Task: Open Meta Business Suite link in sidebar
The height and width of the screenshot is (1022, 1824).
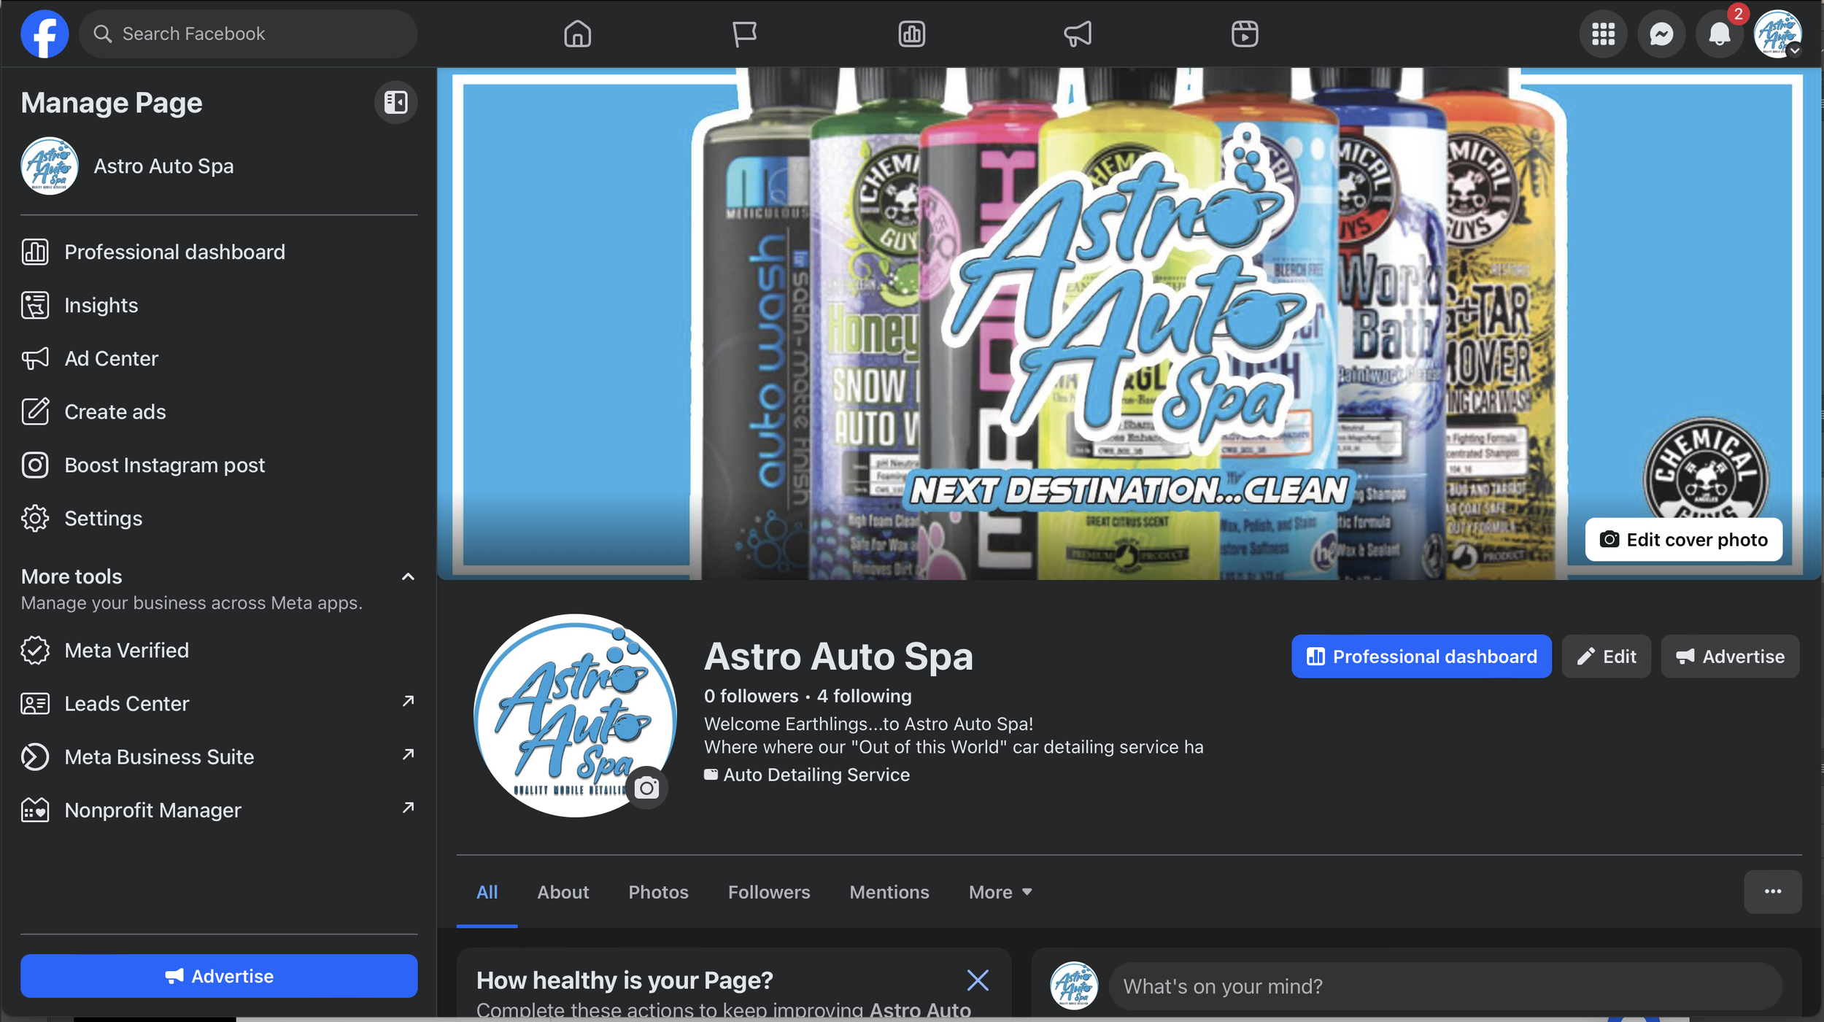Action: [x=159, y=756]
